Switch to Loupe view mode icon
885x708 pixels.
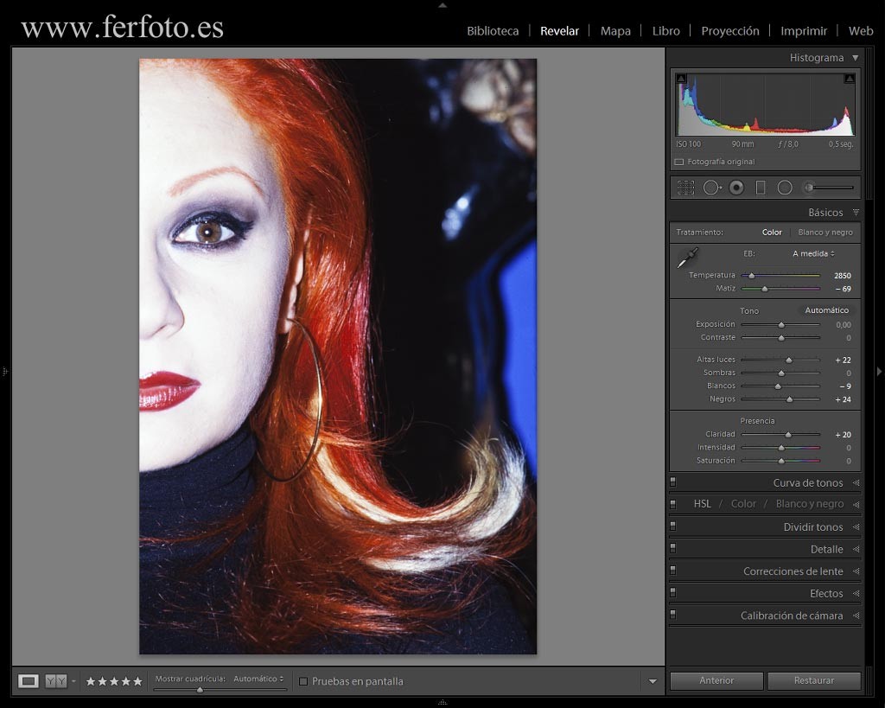29,681
